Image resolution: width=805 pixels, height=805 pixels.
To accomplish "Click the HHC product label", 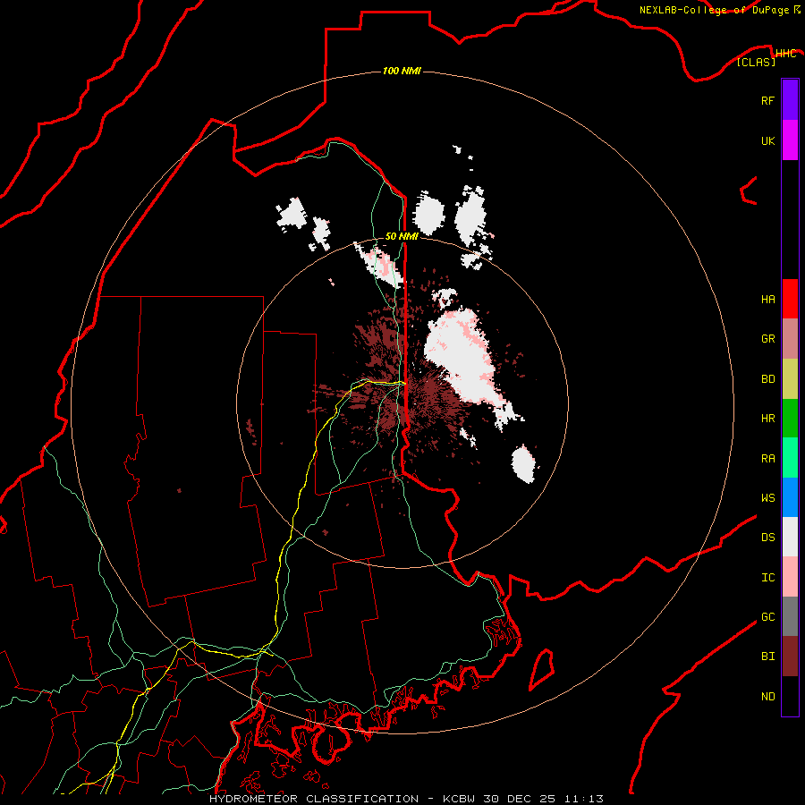I will tap(785, 54).
